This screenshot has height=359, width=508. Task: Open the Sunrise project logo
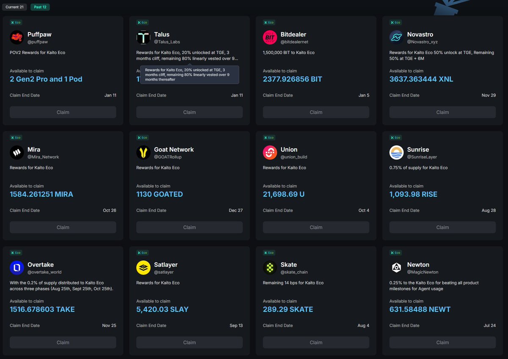pos(397,153)
